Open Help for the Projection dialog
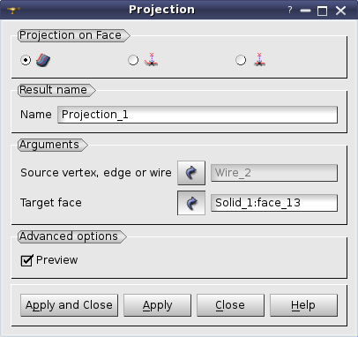 coord(303,305)
